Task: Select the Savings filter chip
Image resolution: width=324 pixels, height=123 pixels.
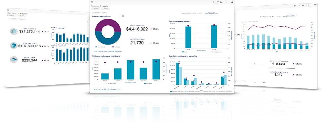Action: [97, 13]
